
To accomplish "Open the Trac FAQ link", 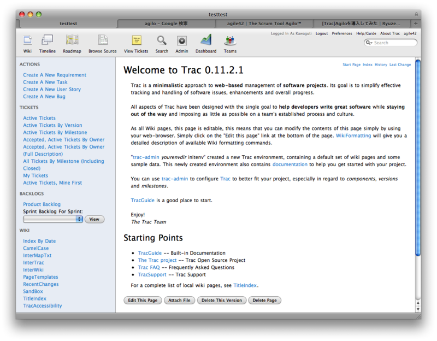I will point(149,267).
